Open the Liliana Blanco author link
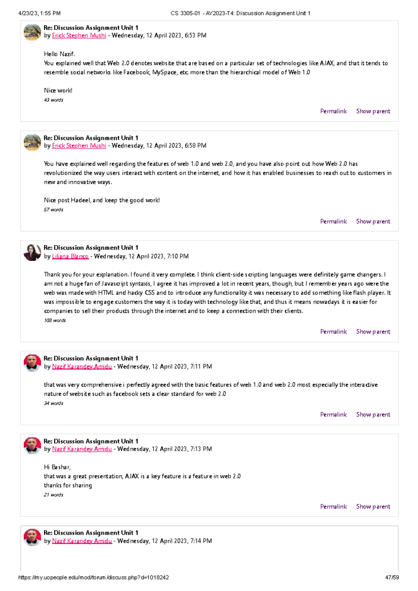This screenshot has height=591, width=418. (x=70, y=257)
